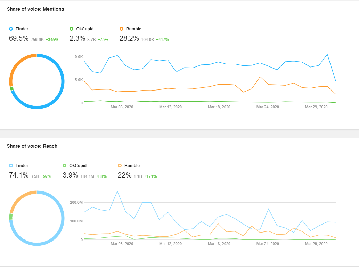Click the Tinder legend icon under Mentions

10,29
